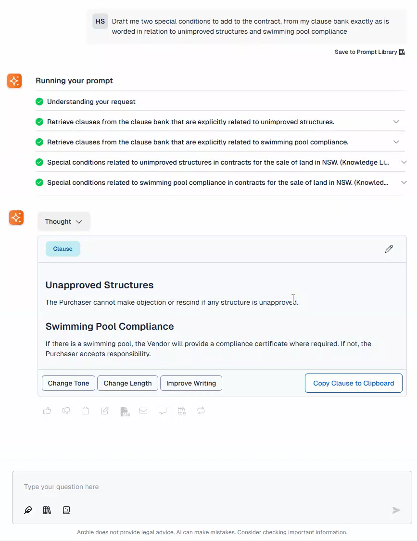Edit clause with the pencil icon
The image size is (417, 541).
389,249
